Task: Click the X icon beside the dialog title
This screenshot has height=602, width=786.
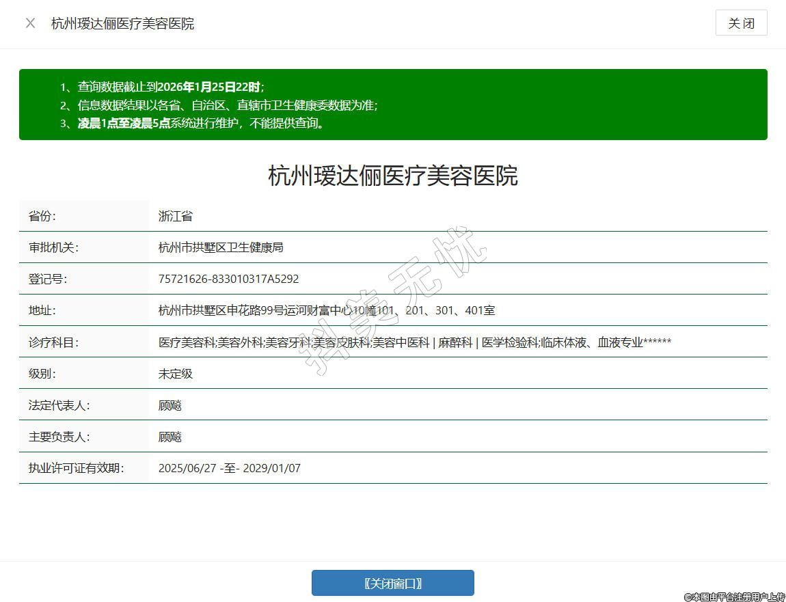Action: (x=30, y=23)
